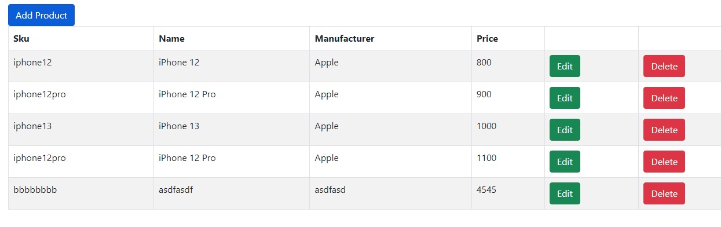Click the asdfasdf name cell
This screenshot has height=227, width=721.
[x=232, y=193]
